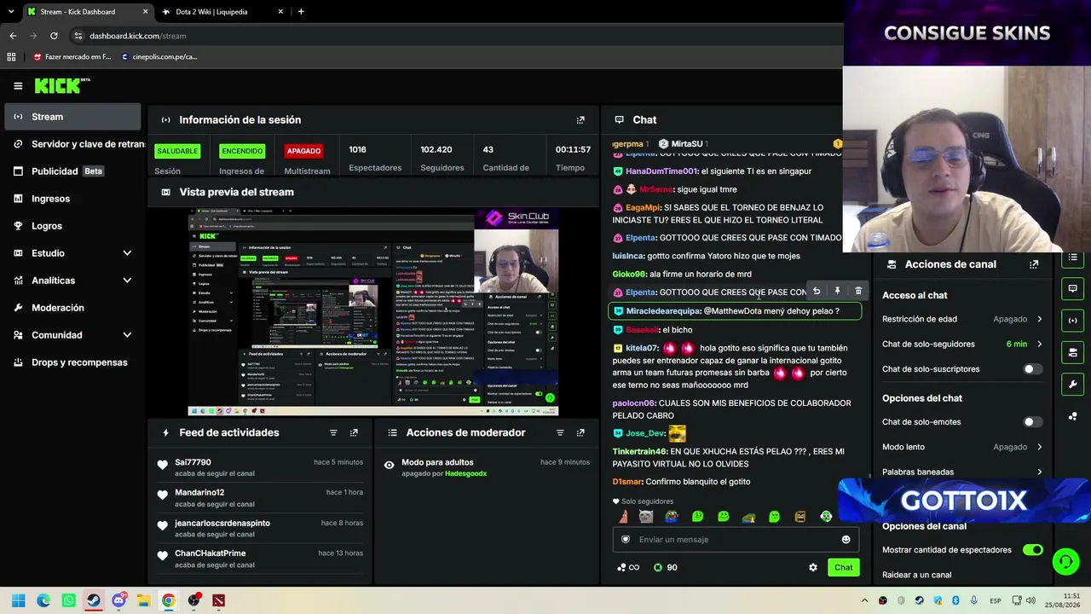Open Dota 2 from the taskbar
The height and width of the screenshot is (614, 1091).
[x=219, y=600]
